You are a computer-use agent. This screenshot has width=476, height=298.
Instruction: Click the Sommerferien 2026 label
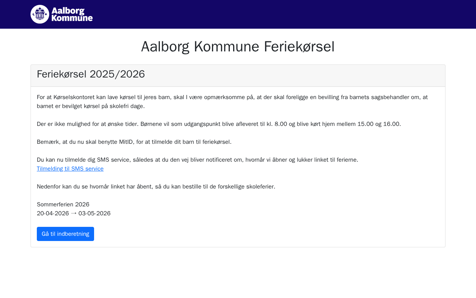(x=63, y=205)
